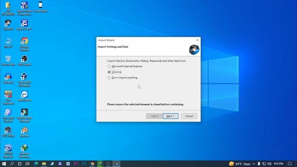Open the 81°F Haze weather widget
Viewport: 297px width, 167px height.
click(x=239, y=164)
